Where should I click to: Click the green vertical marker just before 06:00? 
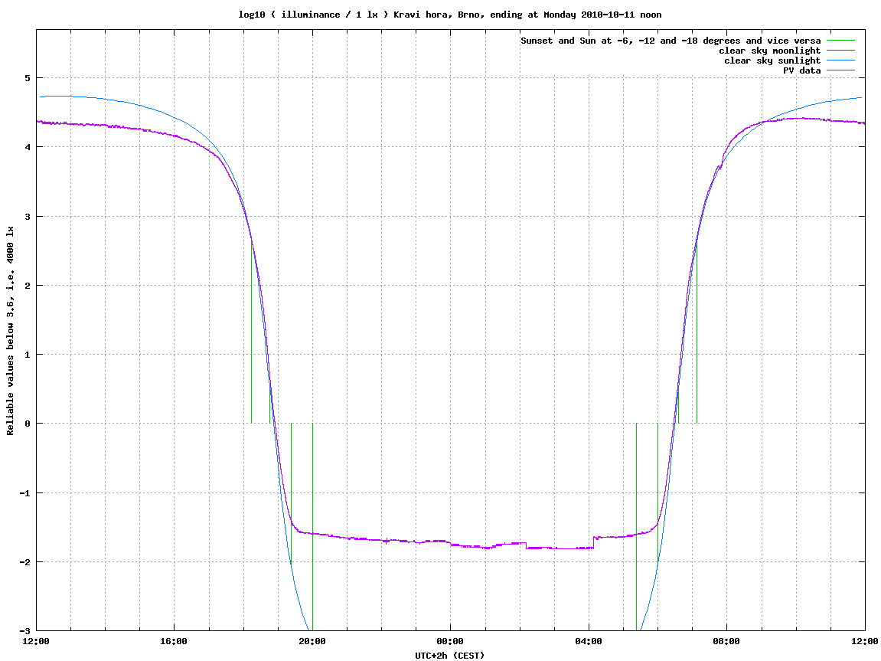pyautogui.click(x=657, y=492)
